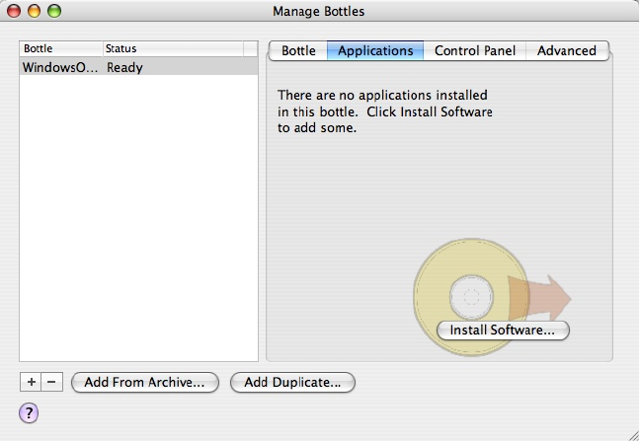Click the CD installer graphic
Image resolution: width=640 pixels, height=442 pixels.
[471, 294]
